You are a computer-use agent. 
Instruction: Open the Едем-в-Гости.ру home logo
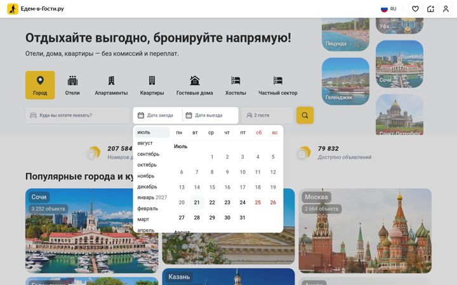pos(36,9)
